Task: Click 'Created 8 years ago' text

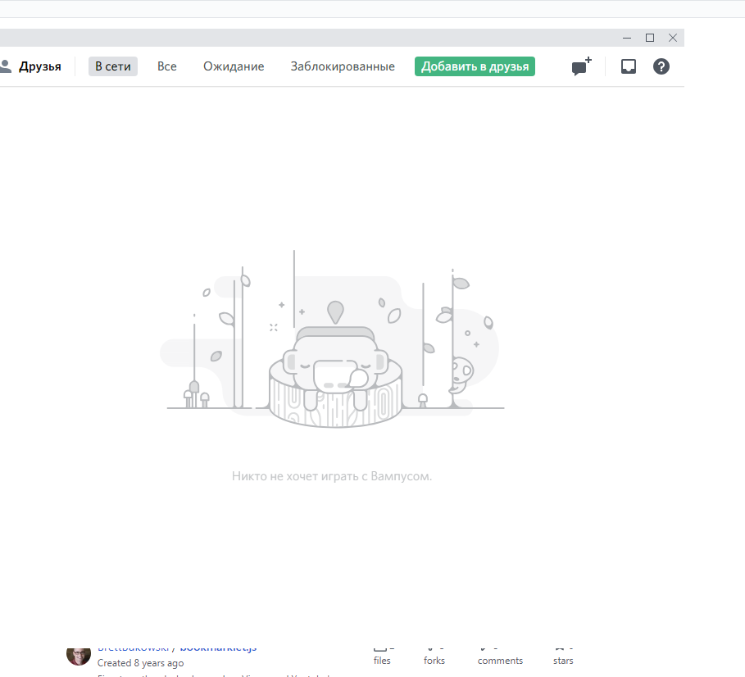Action: pyautogui.click(x=141, y=663)
